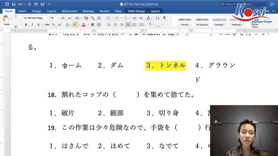Switch to the Insert tab

[x=22, y=11]
